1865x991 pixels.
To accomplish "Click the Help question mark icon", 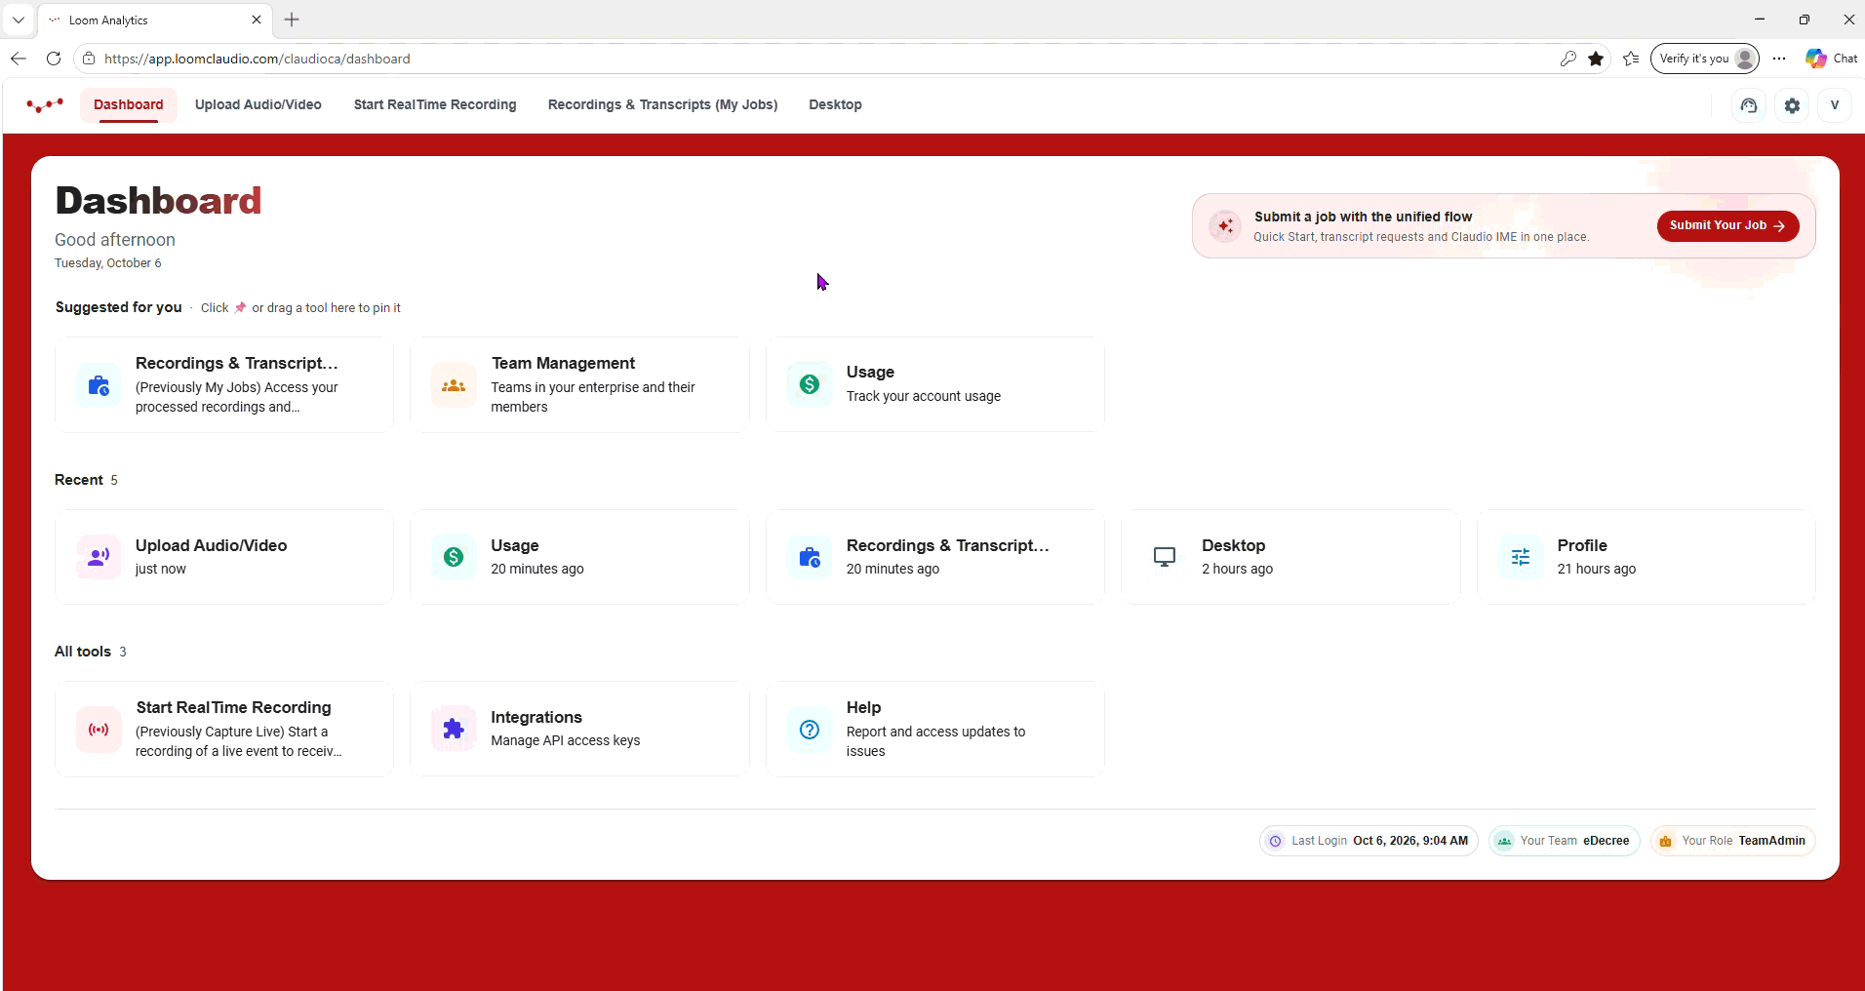I will pyautogui.click(x=810, y=729).
